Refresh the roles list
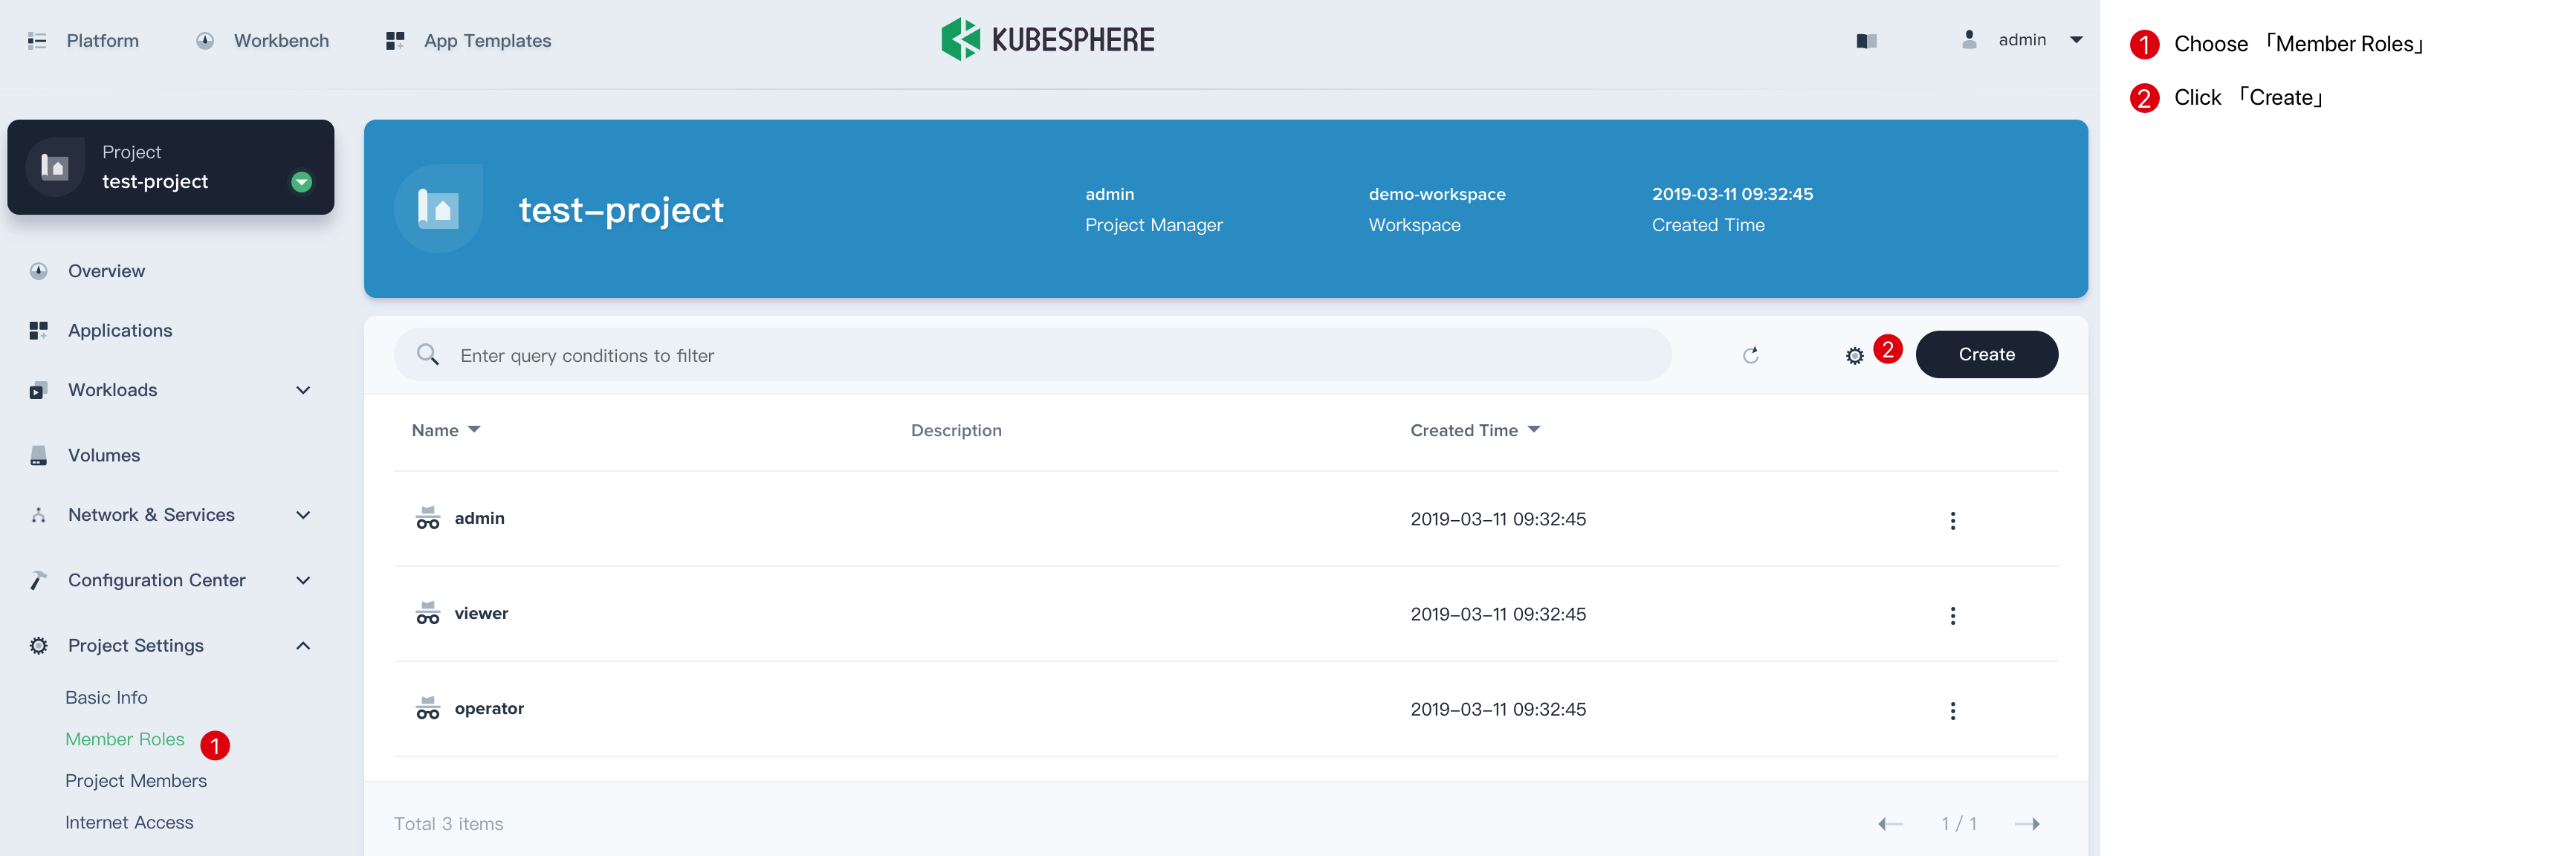This screenshot has width=2576, height=856. click(1751, 355)
